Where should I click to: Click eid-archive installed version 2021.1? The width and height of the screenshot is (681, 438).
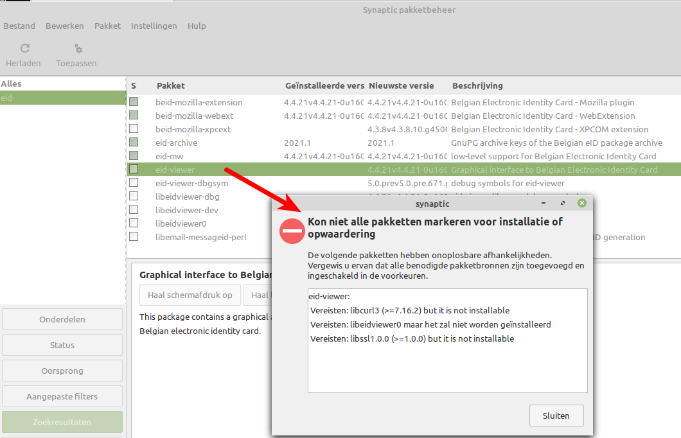[297, 143]
